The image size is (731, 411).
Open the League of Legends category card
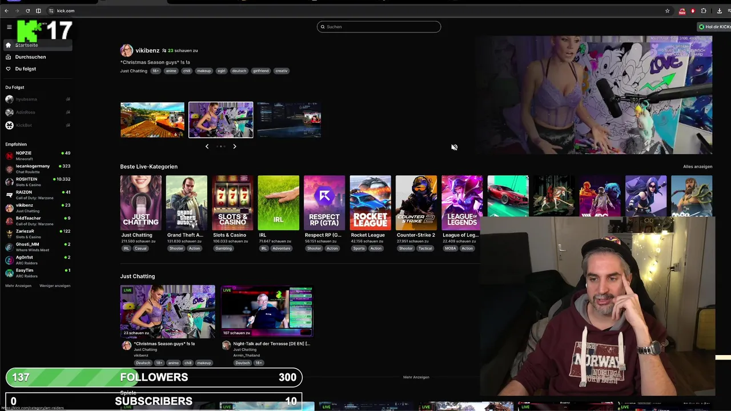tap(462, 203)
